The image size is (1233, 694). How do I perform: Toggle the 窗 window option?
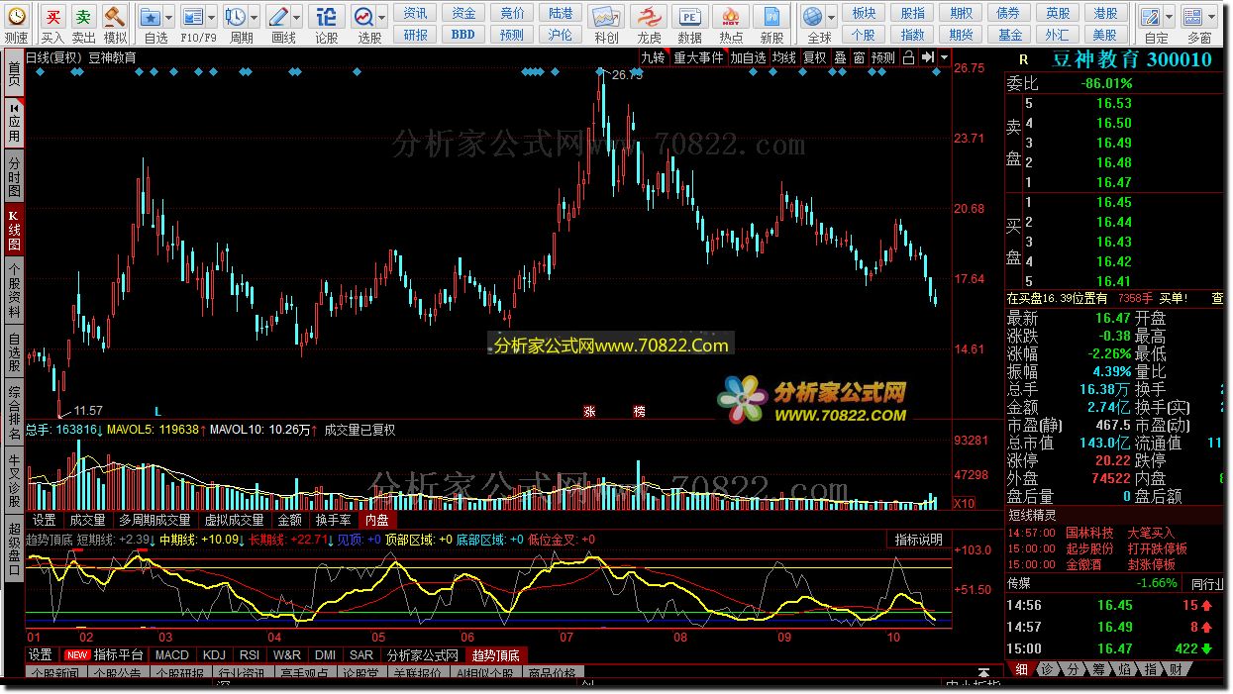pyautogui.click(x=859, y=57)
